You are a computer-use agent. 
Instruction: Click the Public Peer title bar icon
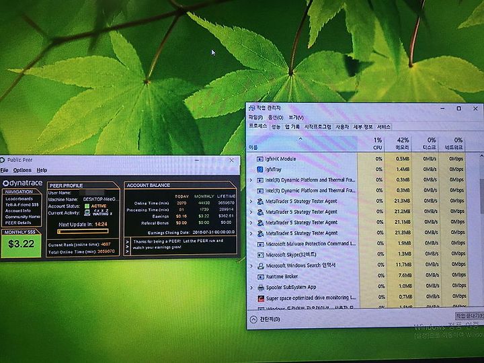[x=2, y=159]
